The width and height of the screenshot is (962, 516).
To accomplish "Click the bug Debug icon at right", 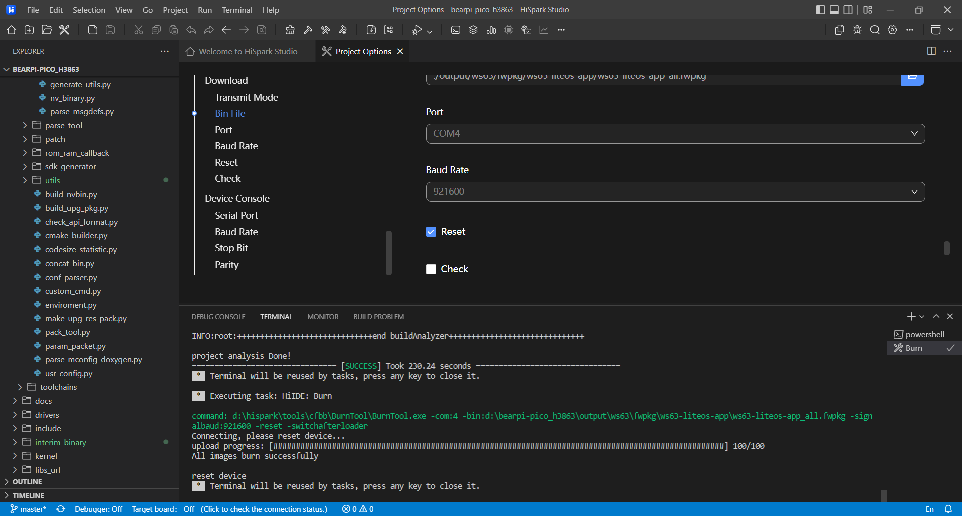I will tap(857, 30).
